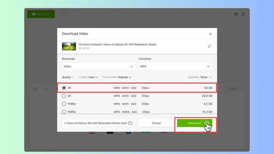Click the green Download button
274x154 pixels.
pos(195,123)
